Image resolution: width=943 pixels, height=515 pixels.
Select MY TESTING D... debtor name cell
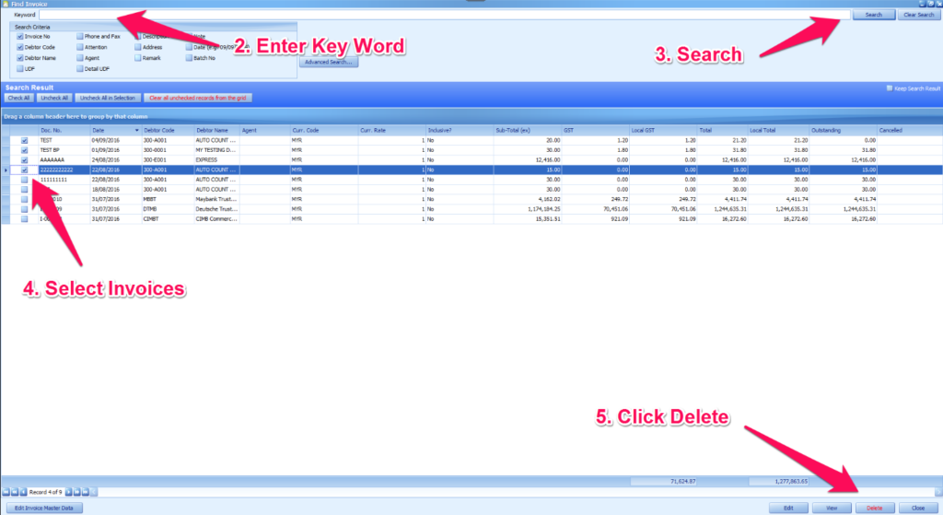[216, 150]
